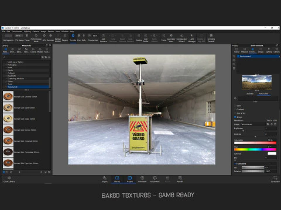
Task: Switch to Library Models tab
Action: click(40, 50)
